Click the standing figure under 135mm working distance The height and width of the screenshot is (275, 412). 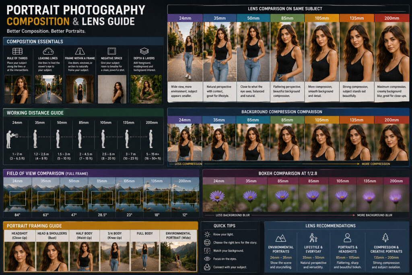[127, 139]
